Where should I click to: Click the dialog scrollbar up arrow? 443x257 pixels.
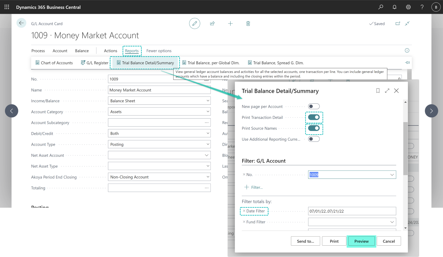point(405,102)
